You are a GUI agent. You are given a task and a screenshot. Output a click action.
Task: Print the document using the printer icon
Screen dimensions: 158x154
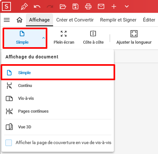point(88,6)
